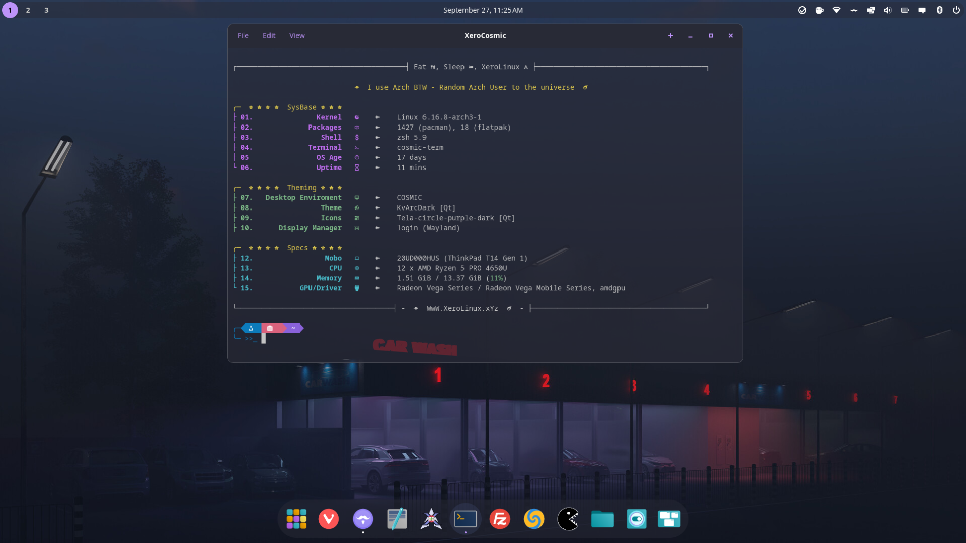Switch to workspace 2 in the top bar

28,10
